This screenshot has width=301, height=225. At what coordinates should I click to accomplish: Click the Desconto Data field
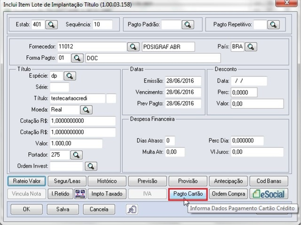pyautogui.click(x=249, y=81)
